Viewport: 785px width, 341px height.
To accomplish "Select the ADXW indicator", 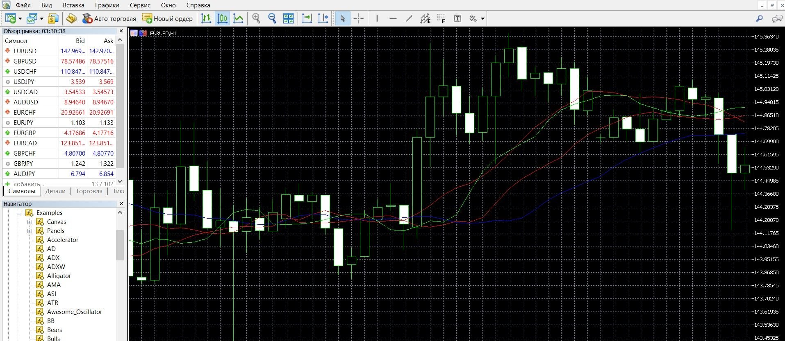I will (x=56, y=267).
